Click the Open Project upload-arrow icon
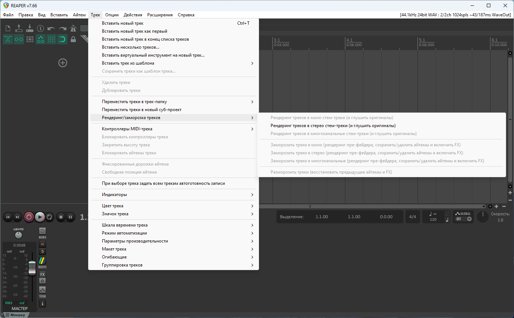Image resolution: width=514 pixels, height=318 pixels. (19, 28)
